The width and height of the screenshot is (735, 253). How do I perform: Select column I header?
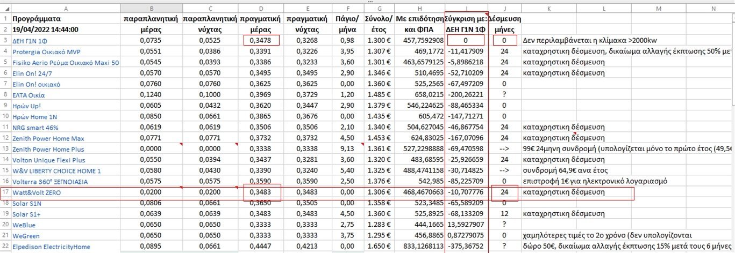click(x=466, y=9)
